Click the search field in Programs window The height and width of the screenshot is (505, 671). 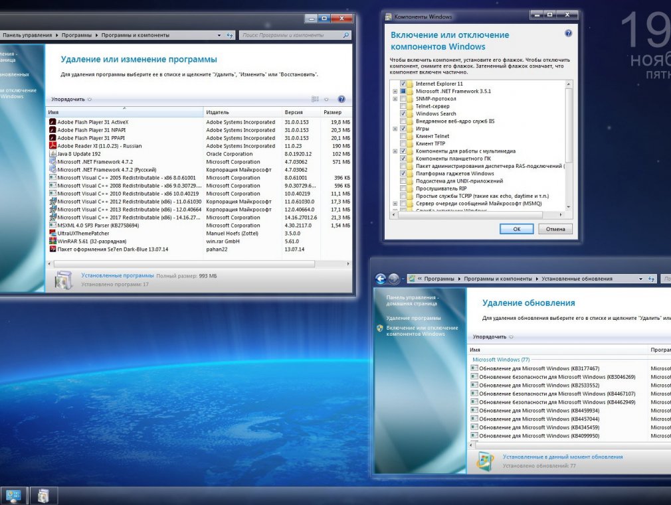291,35
